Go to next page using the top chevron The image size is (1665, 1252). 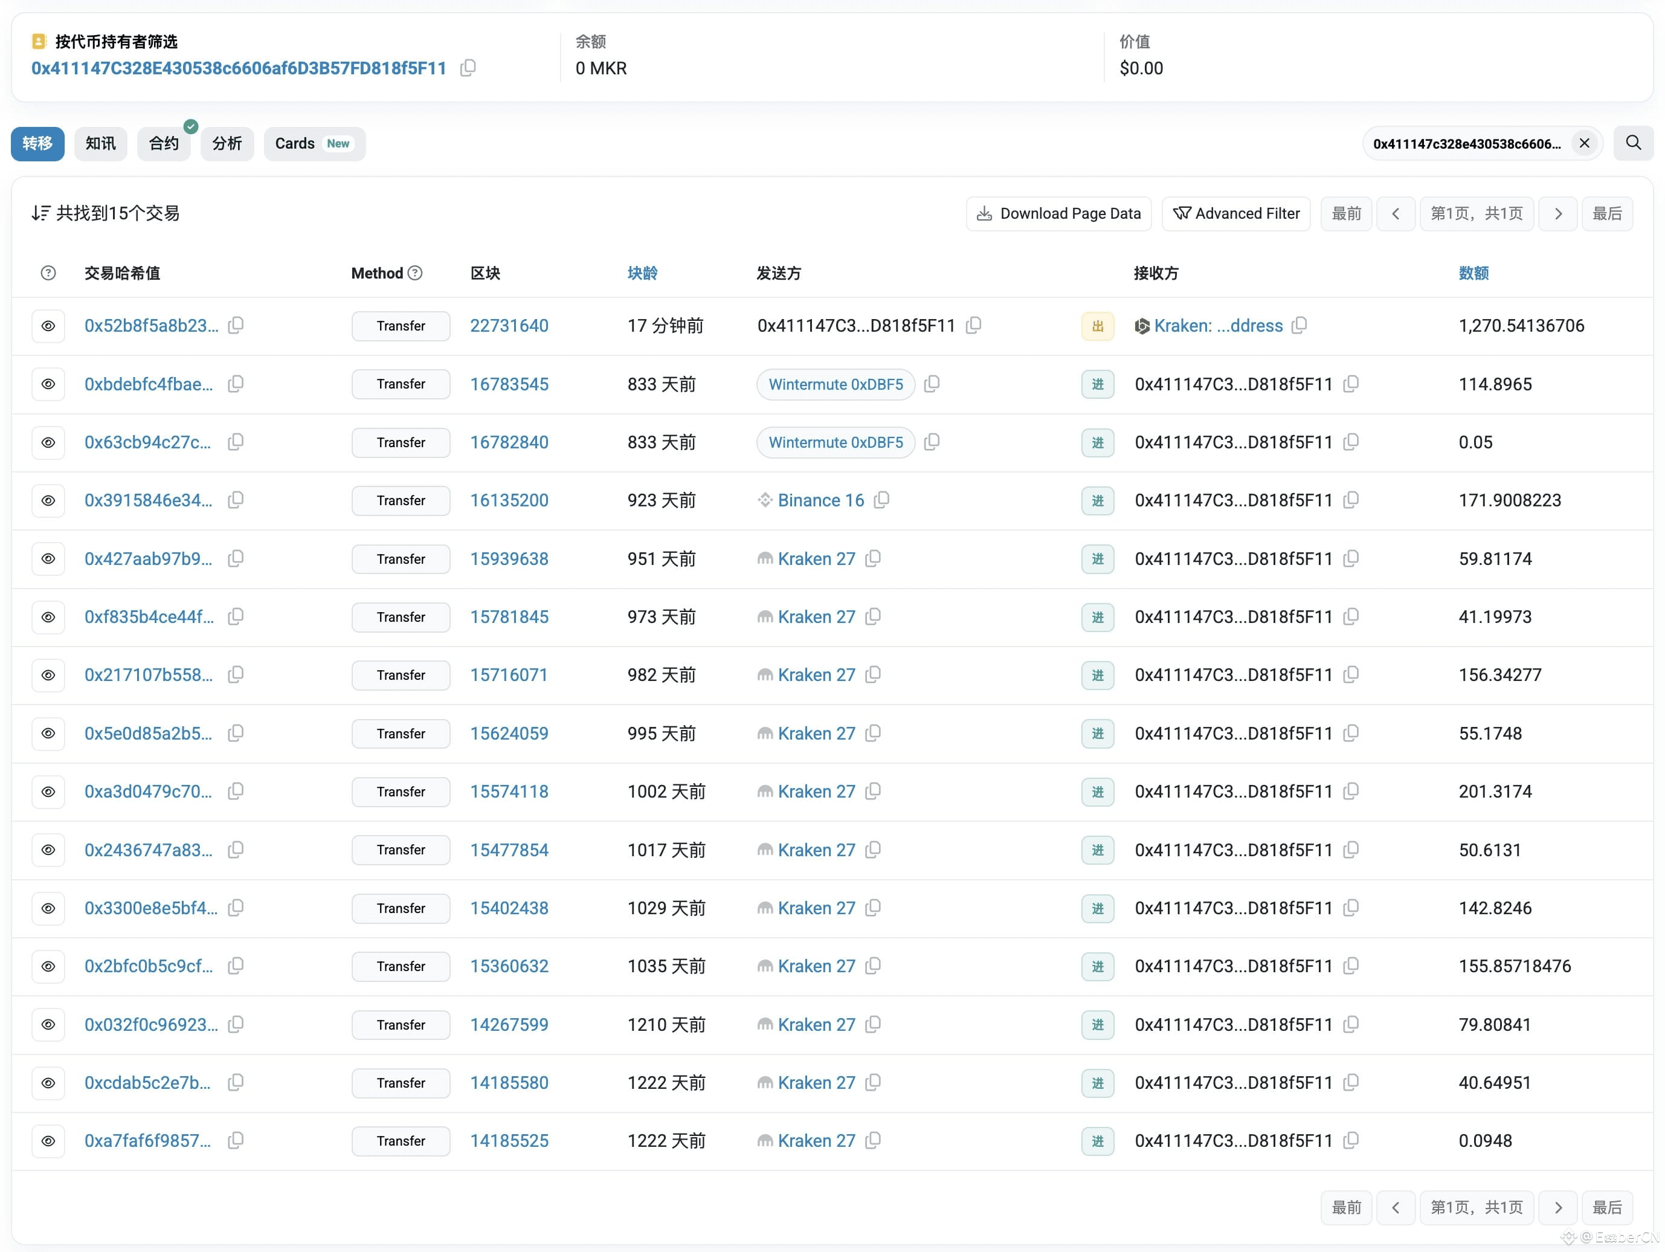coord(1557,214)
